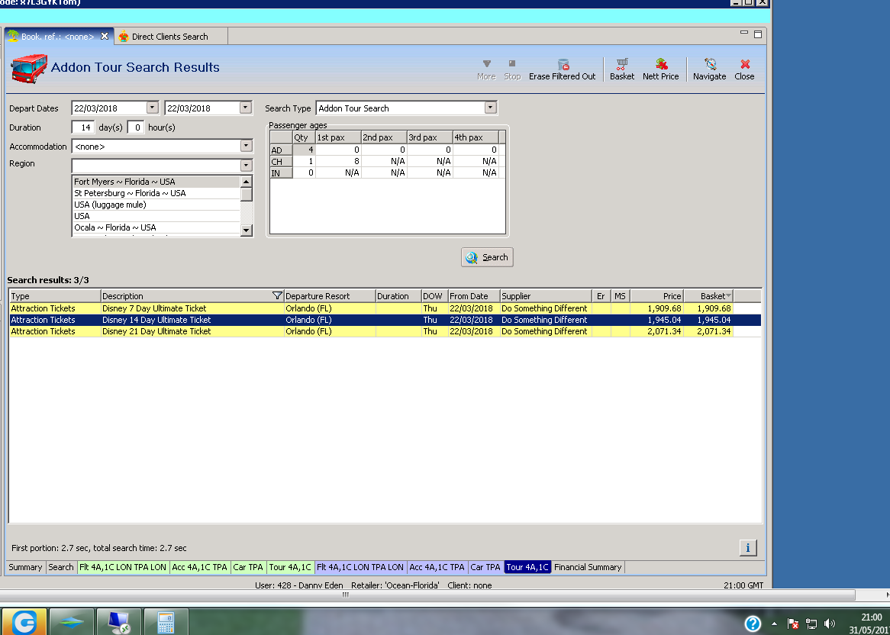This screenshot has width=890, height=635.
Task: Select Disney 21 Day Ultimate Ticket row
Action: click(x=156, y=332)
